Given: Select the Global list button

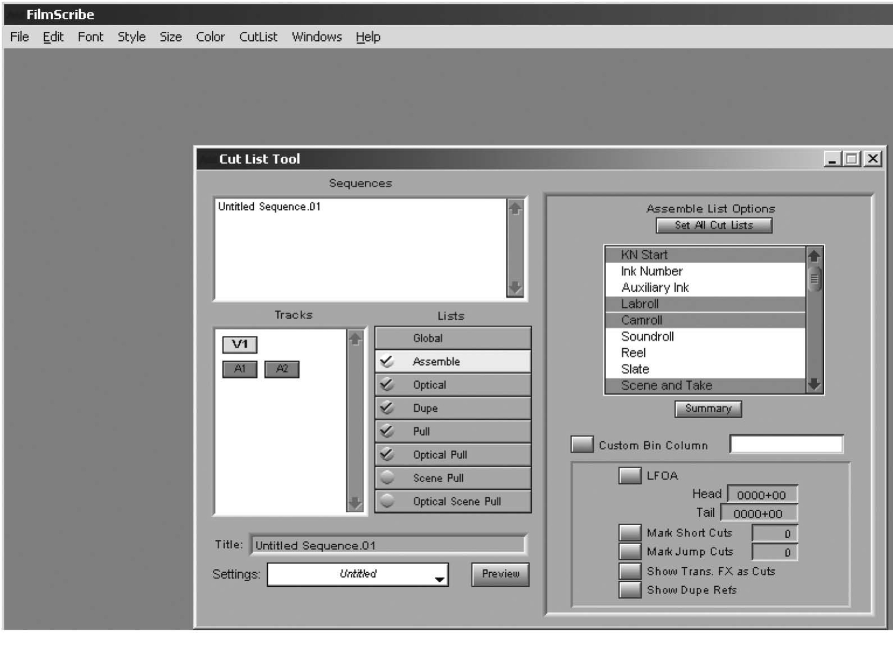Looking at the screenshot, I should (x=453, y=338).
